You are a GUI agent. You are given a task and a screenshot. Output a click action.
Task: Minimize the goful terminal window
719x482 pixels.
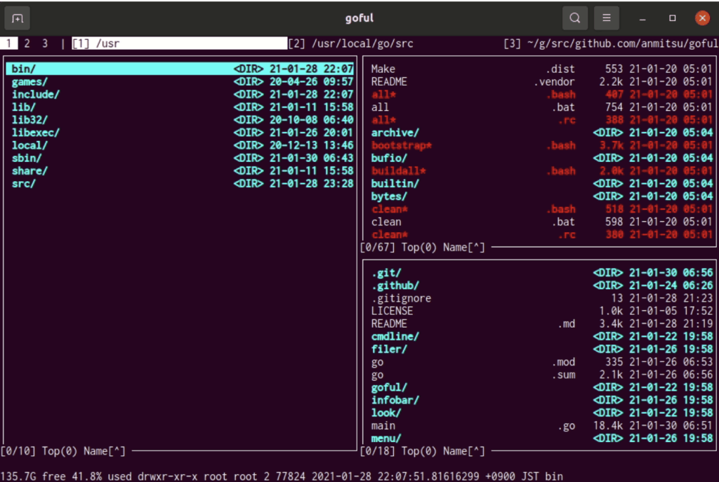click(642, 18)
